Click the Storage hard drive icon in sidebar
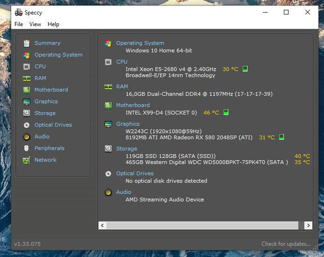 coord(27,113)
